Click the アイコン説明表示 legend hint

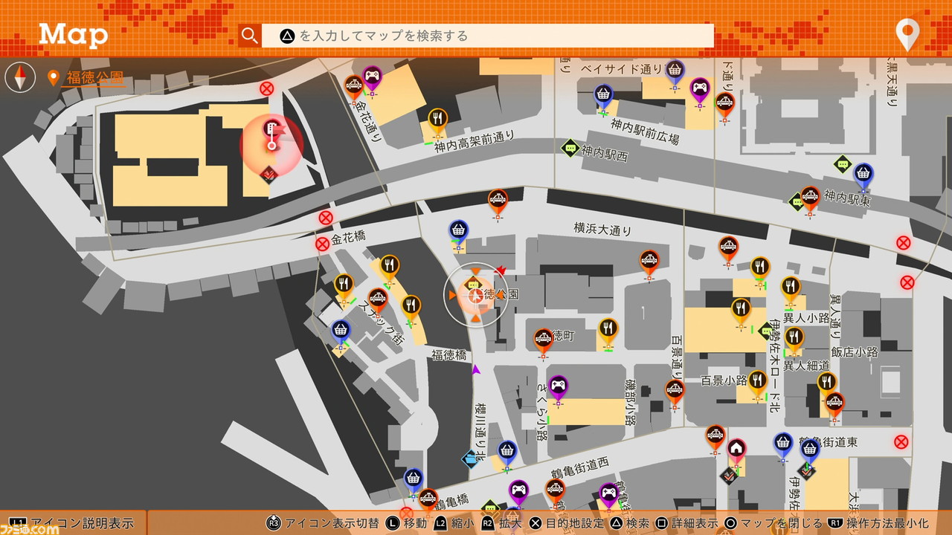click(72, 523)
